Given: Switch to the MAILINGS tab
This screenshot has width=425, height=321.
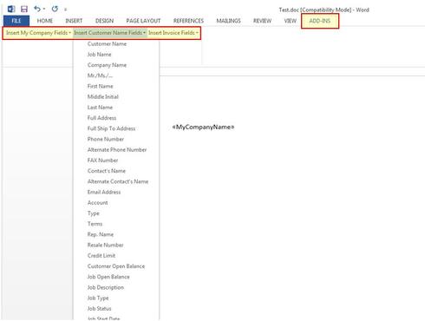Looking at the screenshot, I should 228,21.
